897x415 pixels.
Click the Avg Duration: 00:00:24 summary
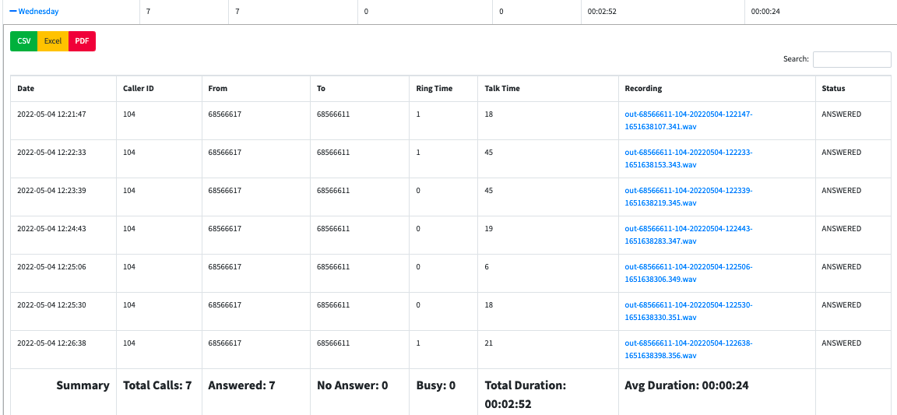click(687, 386)
